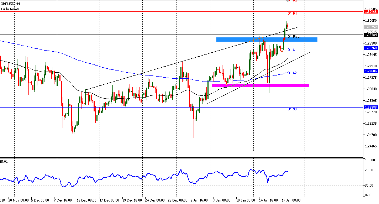Screen dimensions: 379x204
Task: Select the blue 1.28768 price tag
Action: (371, 48)
